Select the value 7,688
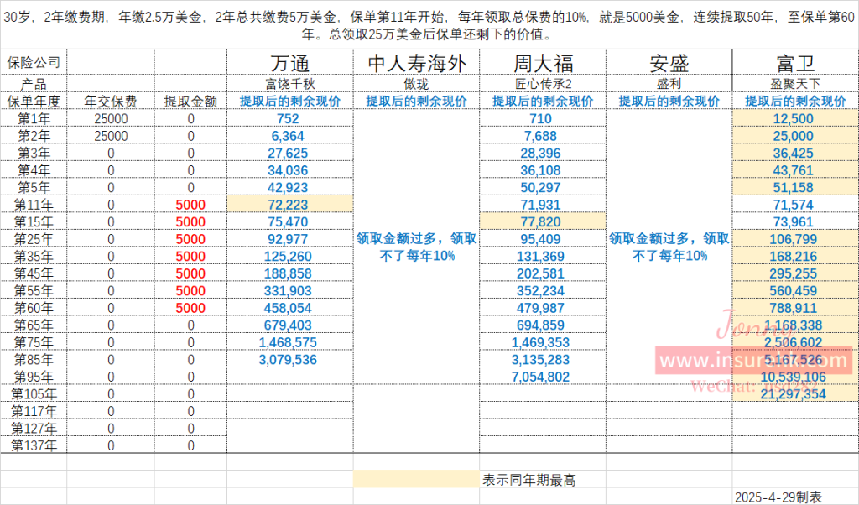The image size is (859, 505). click(x=540, y=136)
